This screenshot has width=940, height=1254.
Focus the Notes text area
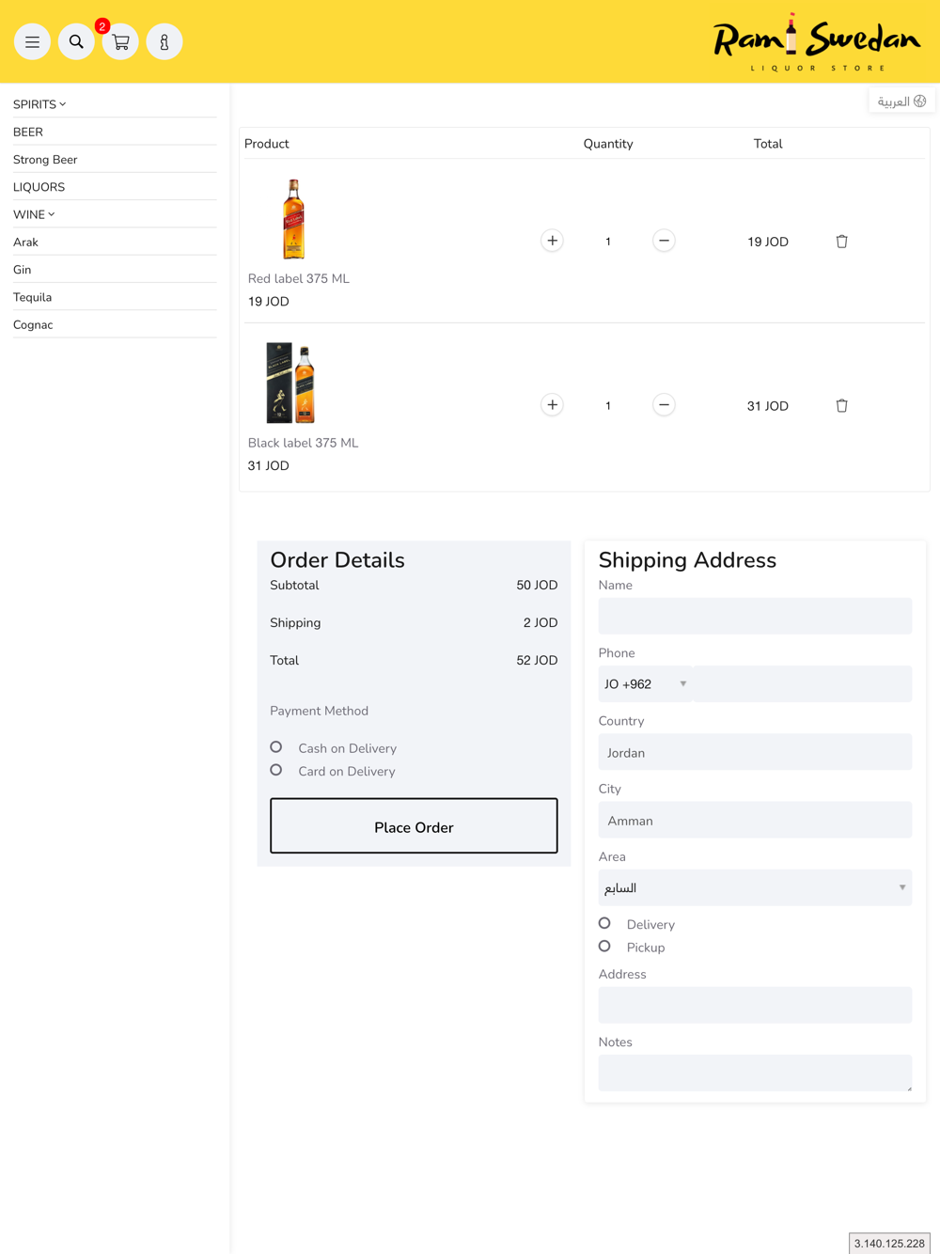[755, 1073]
